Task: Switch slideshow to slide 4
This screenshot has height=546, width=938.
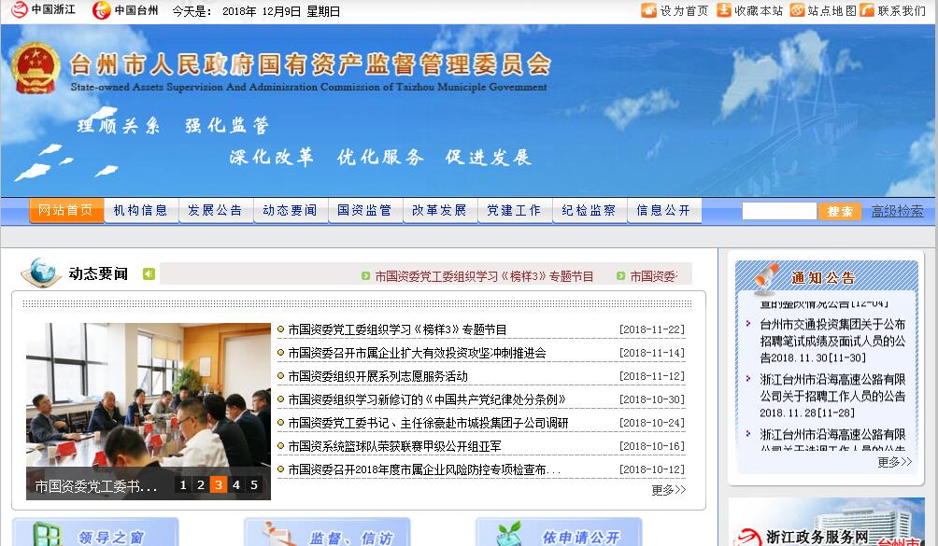Action: pyautogui.click(x=236, y=484)
